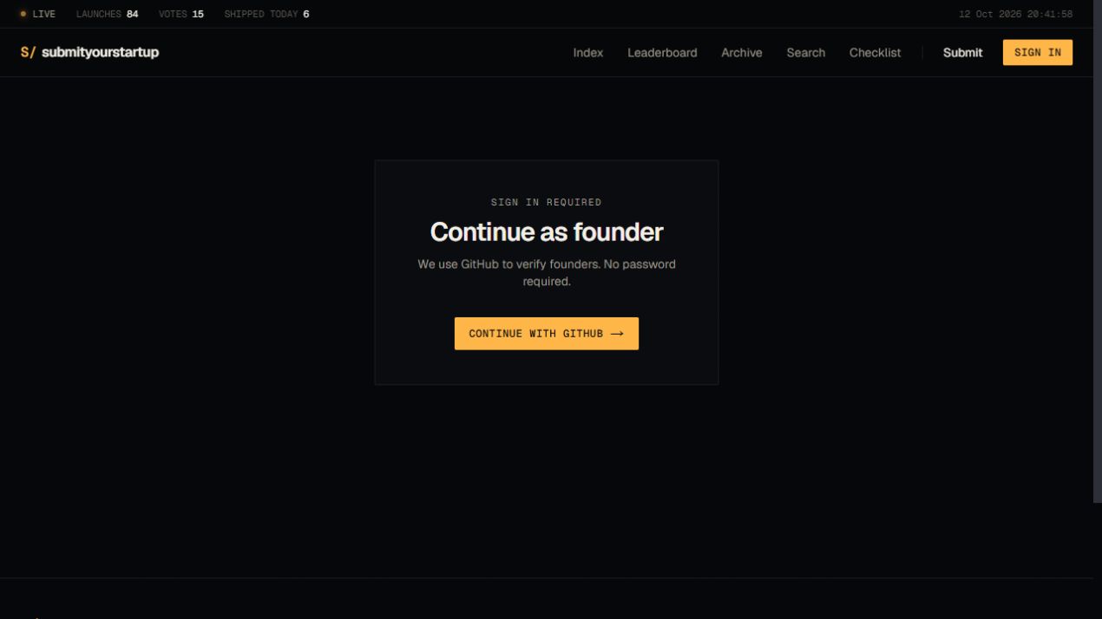The width and height of the screenshot is (1102, 619).
Task: Click the orange LIVE status dot
Action: pos(23,14)
